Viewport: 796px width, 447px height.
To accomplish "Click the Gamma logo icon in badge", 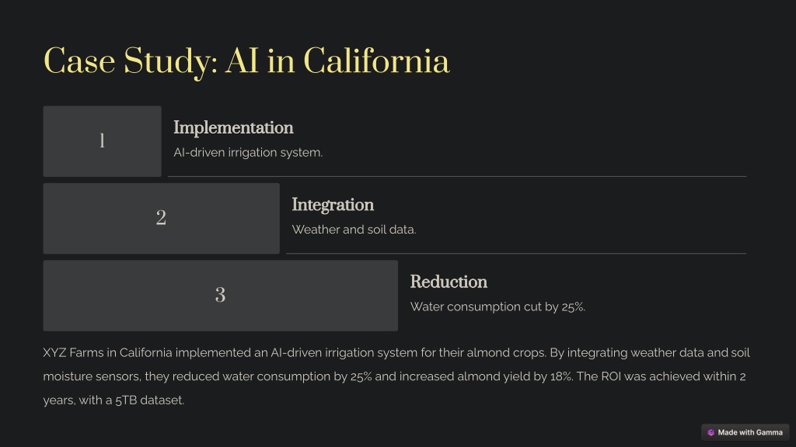I will (x=710, y=432).
